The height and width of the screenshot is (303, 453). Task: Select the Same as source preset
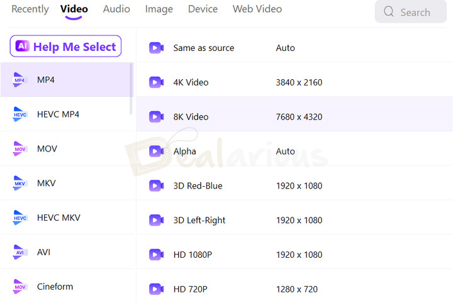[x=204, y=48]
